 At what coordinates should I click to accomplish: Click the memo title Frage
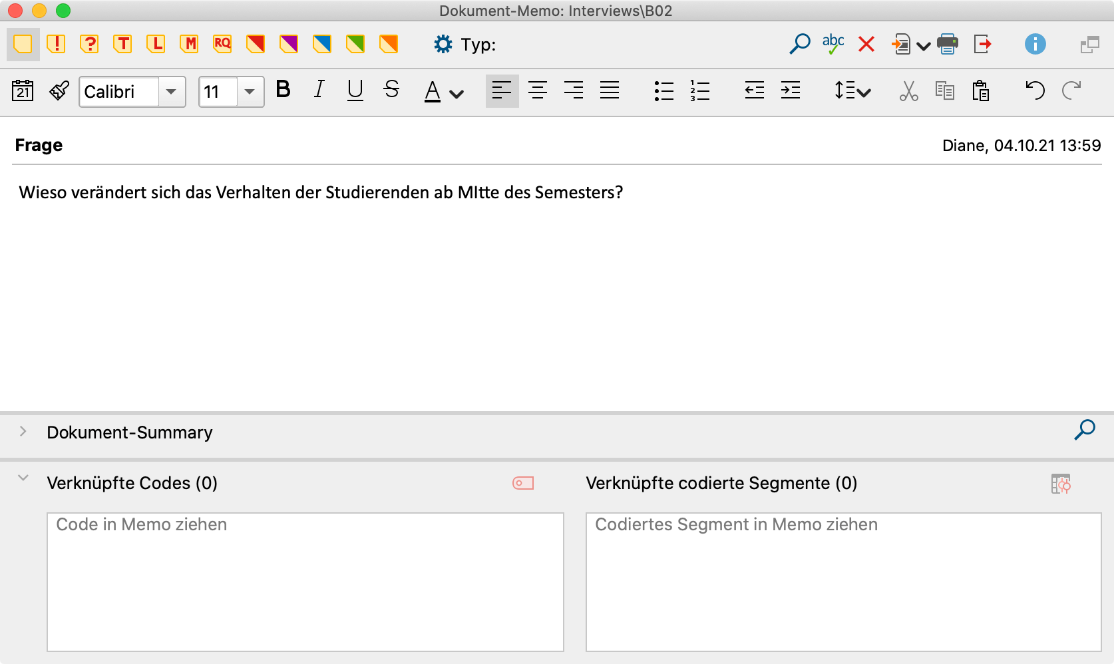coord(39,145)
